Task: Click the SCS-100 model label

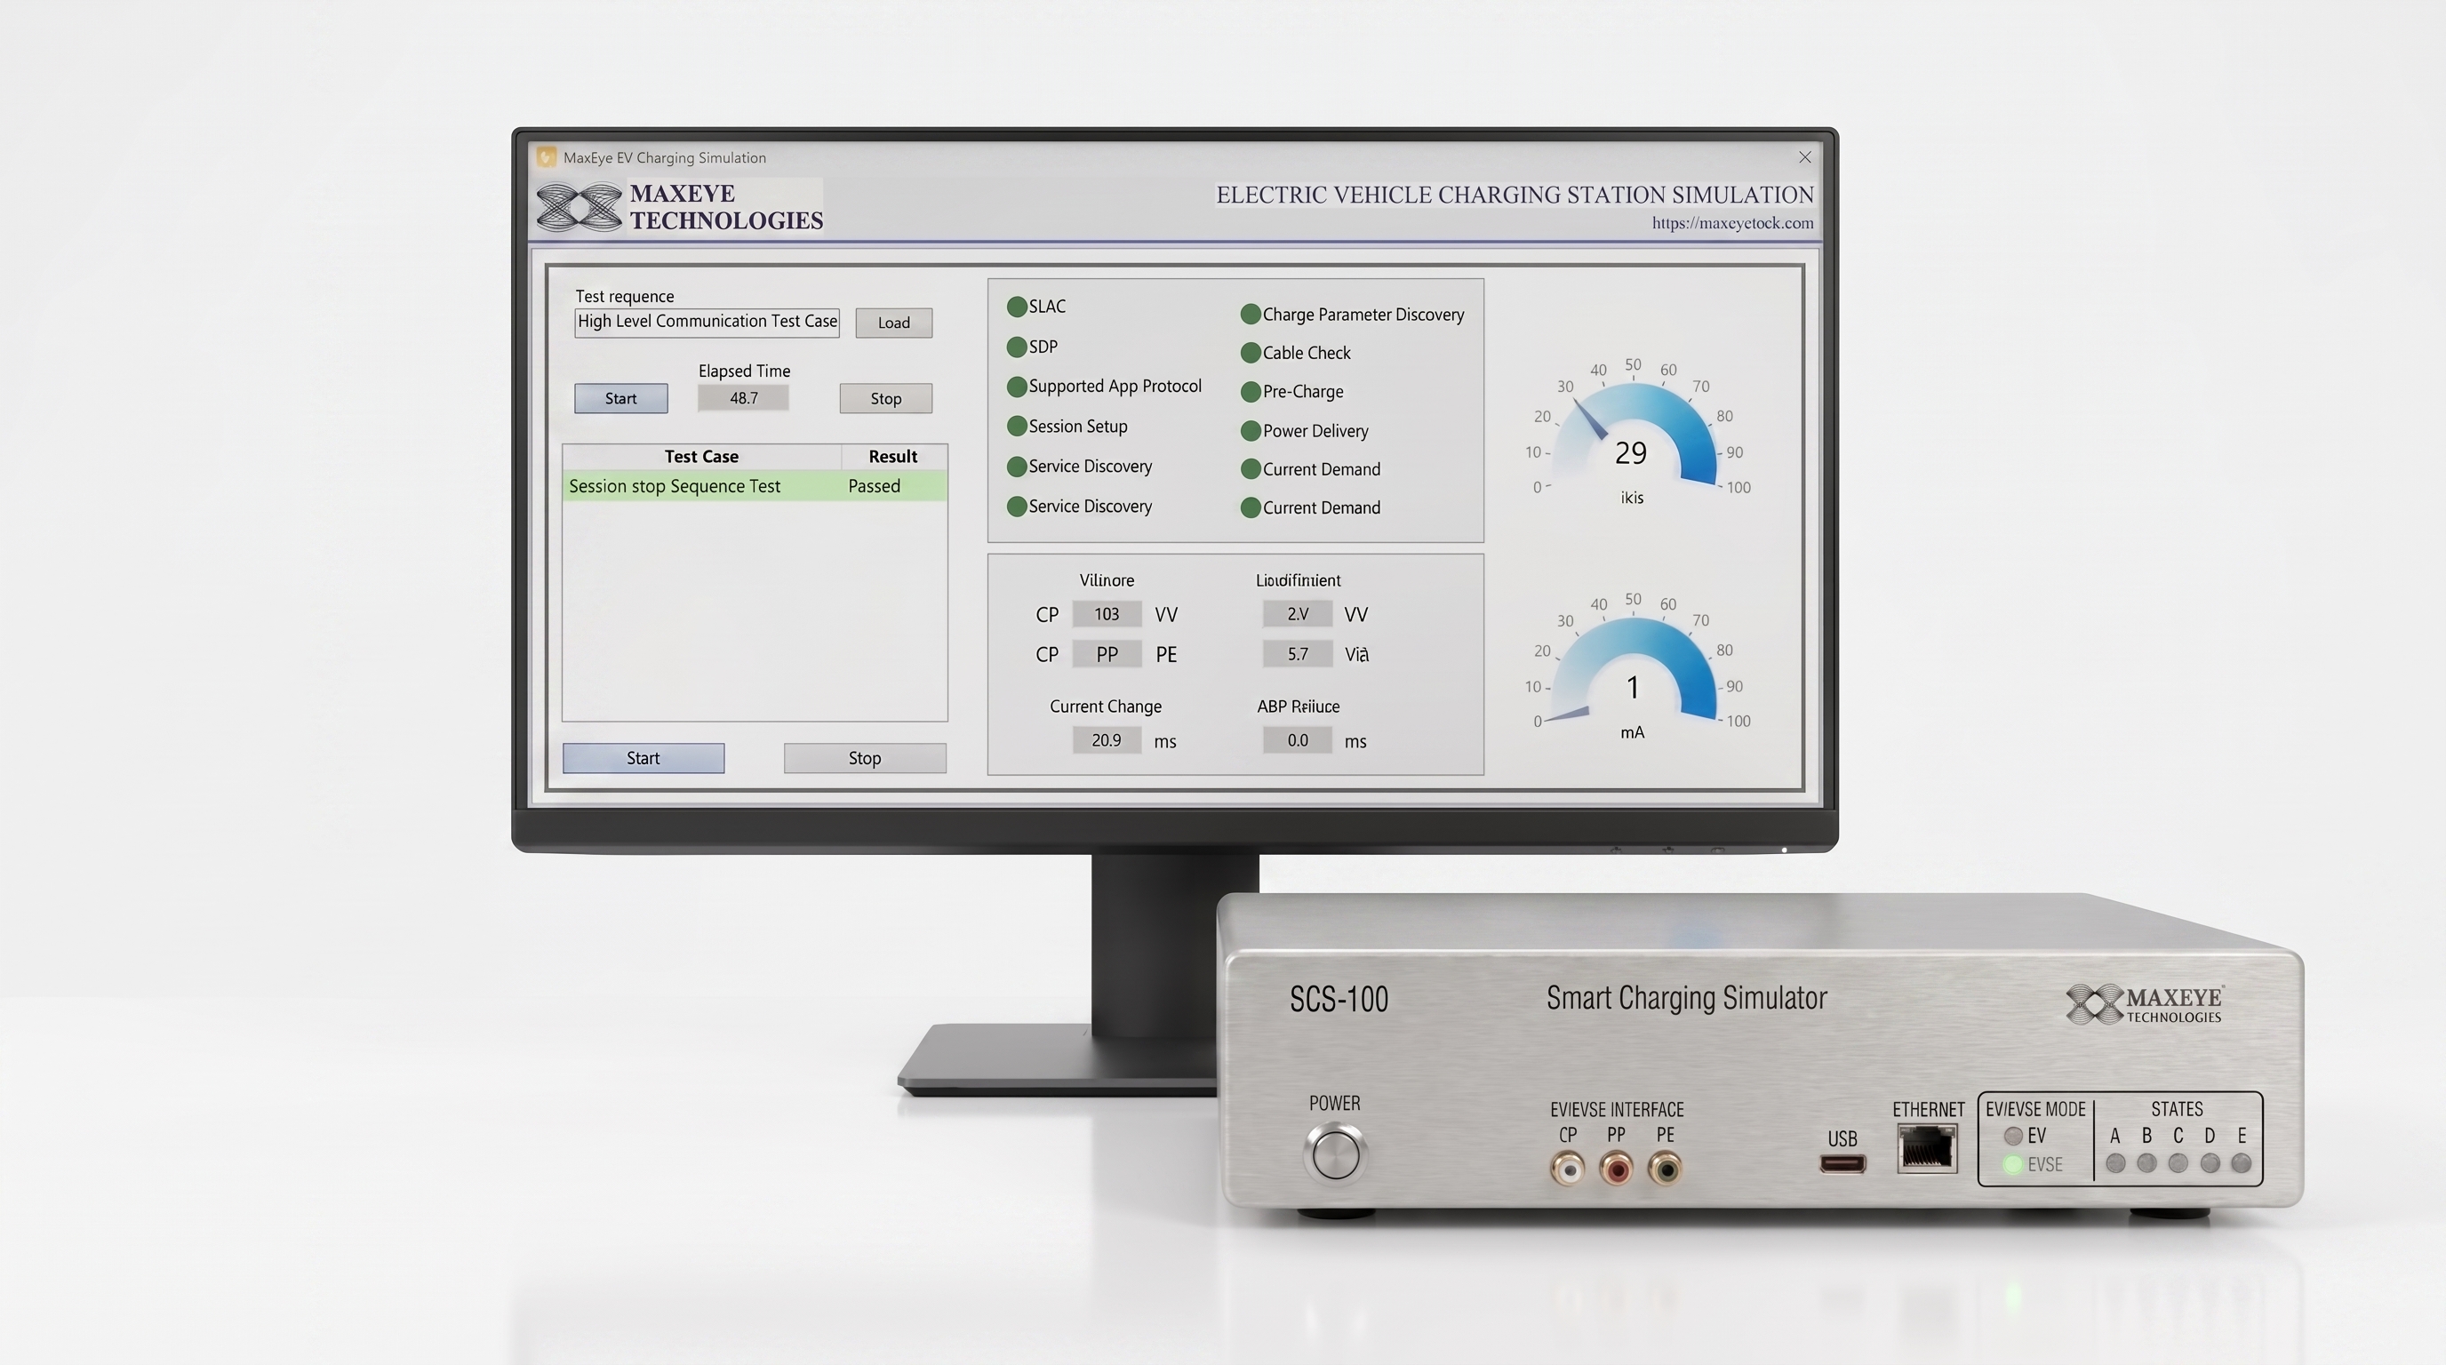Action: tap(1339, 1000)
